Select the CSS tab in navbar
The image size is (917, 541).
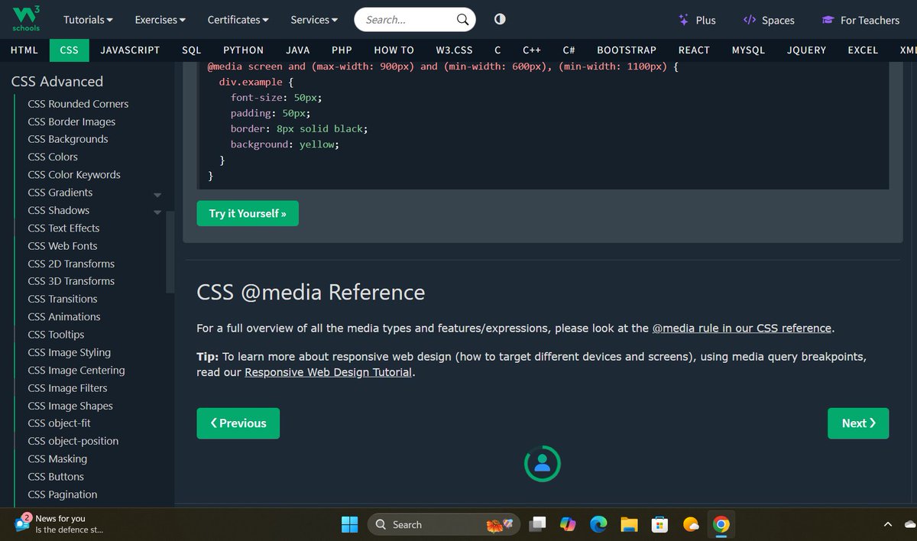69,50
